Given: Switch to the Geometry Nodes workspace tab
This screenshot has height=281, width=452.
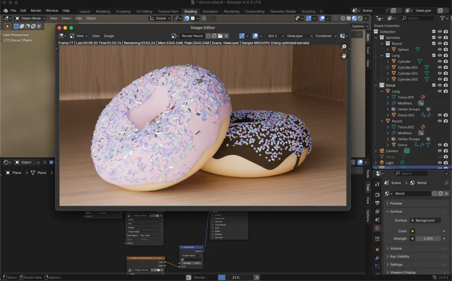Looking at the screenshot, I should [283, 11].
